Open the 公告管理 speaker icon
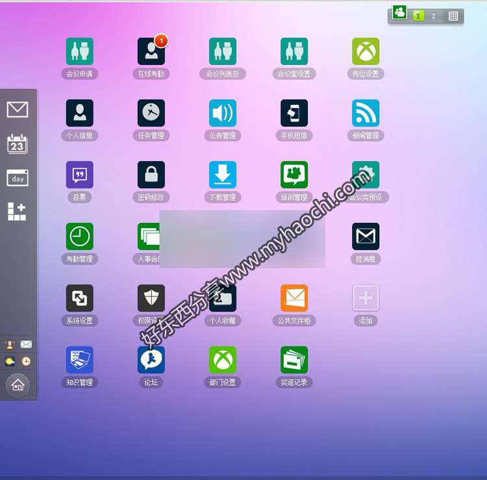 [223, 113]
